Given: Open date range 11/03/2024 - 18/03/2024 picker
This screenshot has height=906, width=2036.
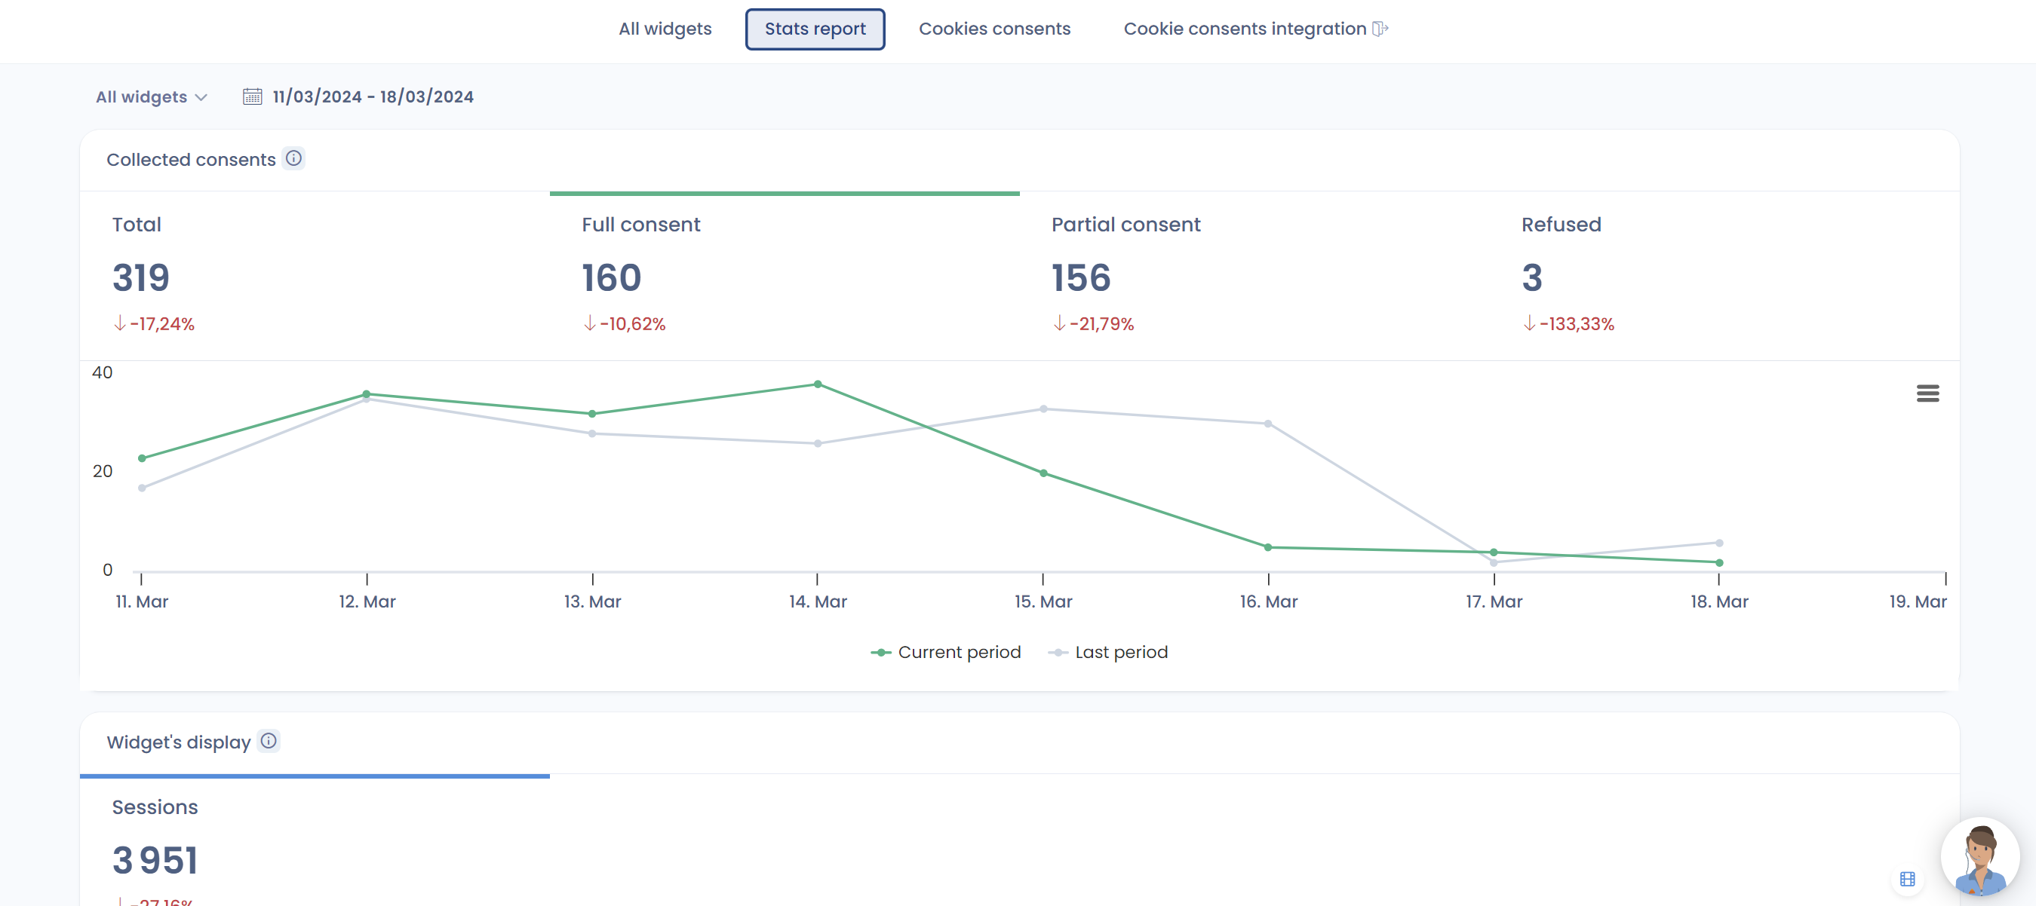Looking at the screenshot, I should (x=372, y=96).
